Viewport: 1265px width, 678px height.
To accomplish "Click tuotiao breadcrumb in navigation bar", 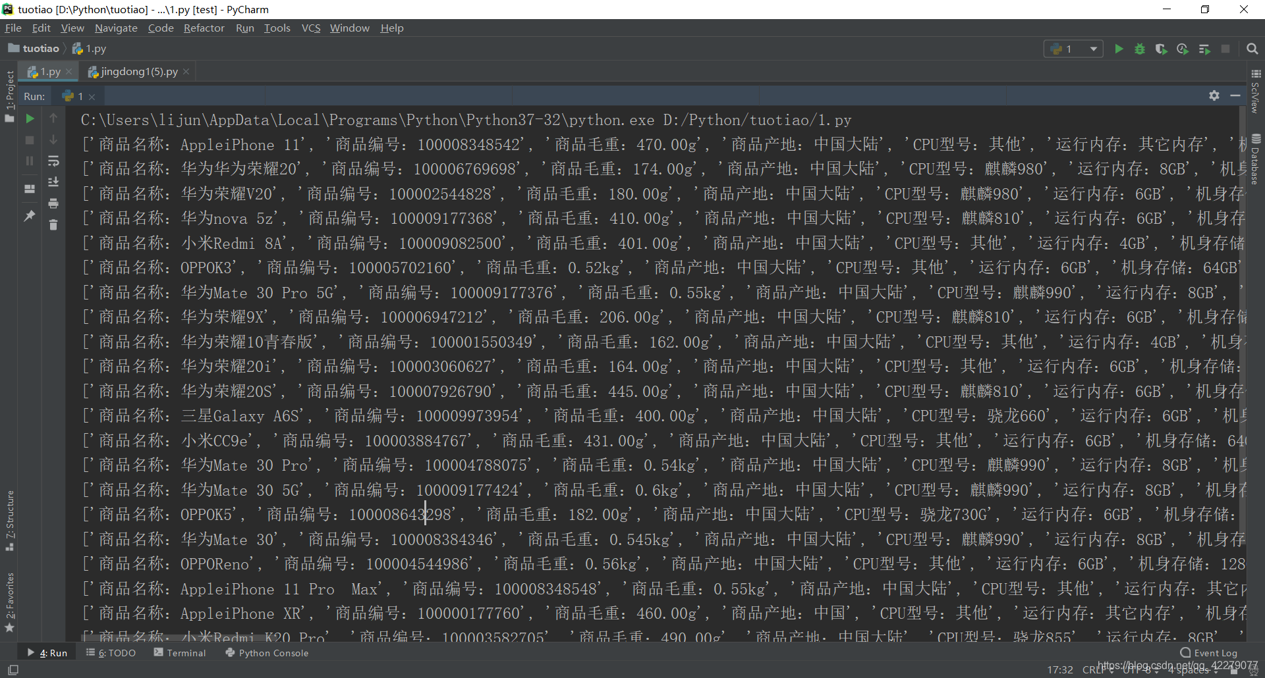I will 34,48.
